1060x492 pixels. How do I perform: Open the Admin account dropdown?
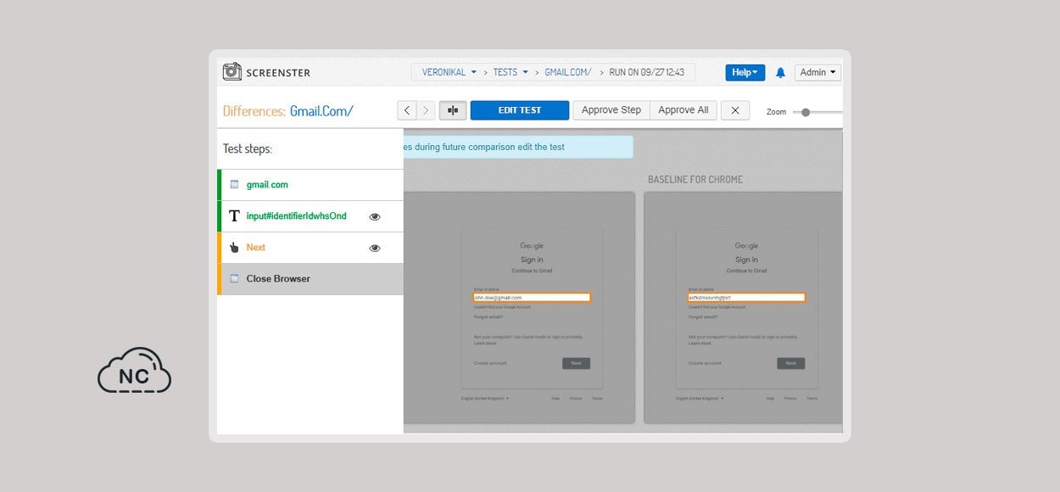click(817, 73)
